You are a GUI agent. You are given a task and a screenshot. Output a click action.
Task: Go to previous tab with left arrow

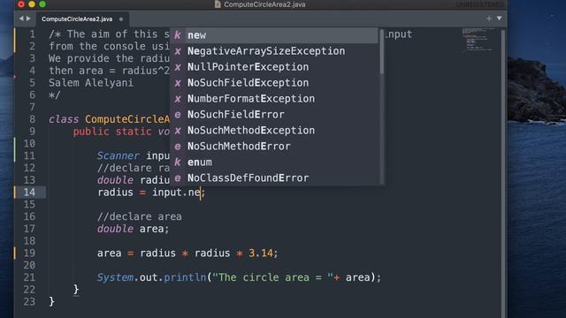pos(21,19)
